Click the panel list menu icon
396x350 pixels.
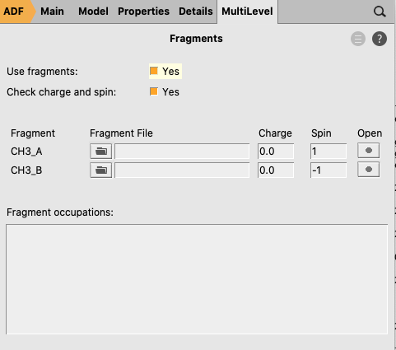tap(358, 39)
